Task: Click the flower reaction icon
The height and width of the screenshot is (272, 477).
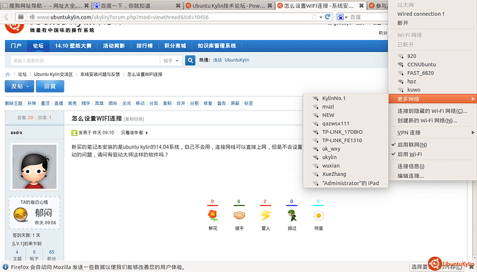Action: click(213, 215)
